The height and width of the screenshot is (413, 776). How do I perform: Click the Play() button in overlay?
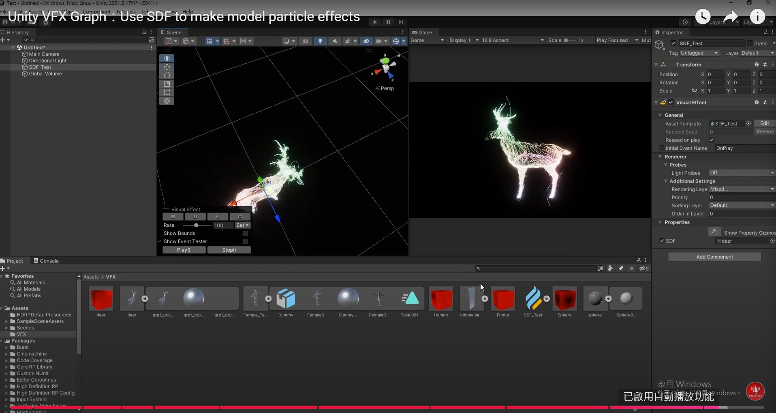pos(184,250)
